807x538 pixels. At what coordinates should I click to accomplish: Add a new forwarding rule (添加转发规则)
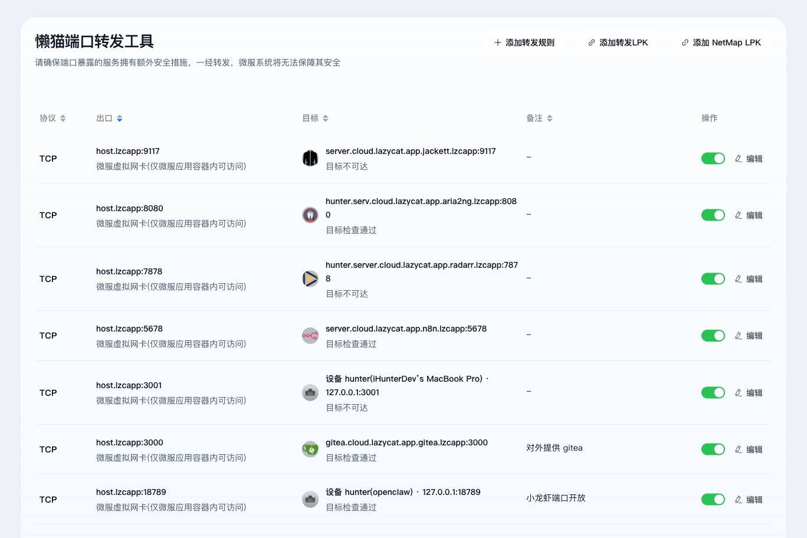click(524, 42)
